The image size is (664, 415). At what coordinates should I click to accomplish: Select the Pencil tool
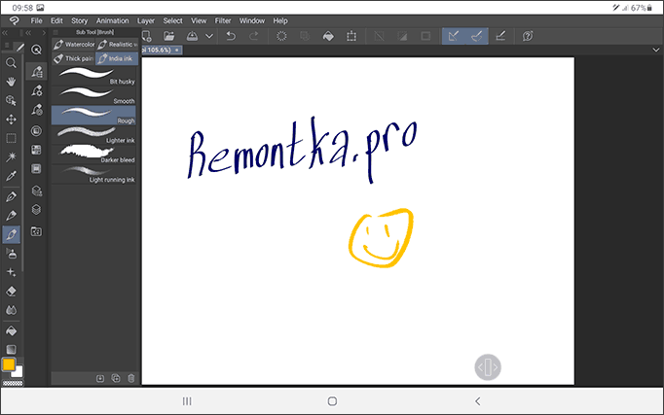(11, 216)
